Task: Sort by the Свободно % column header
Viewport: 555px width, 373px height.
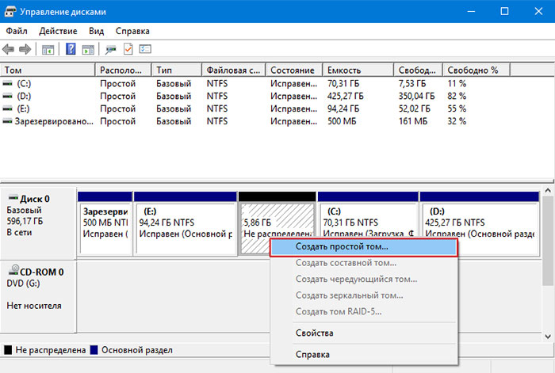Action: (477, 70)
